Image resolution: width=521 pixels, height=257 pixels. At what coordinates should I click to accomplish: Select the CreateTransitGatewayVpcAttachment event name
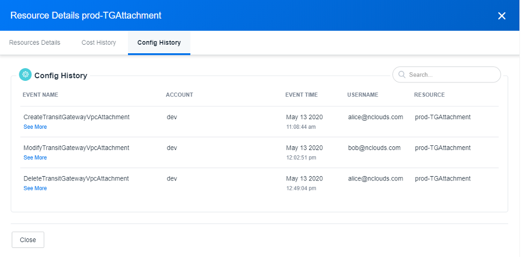(76, 117)
